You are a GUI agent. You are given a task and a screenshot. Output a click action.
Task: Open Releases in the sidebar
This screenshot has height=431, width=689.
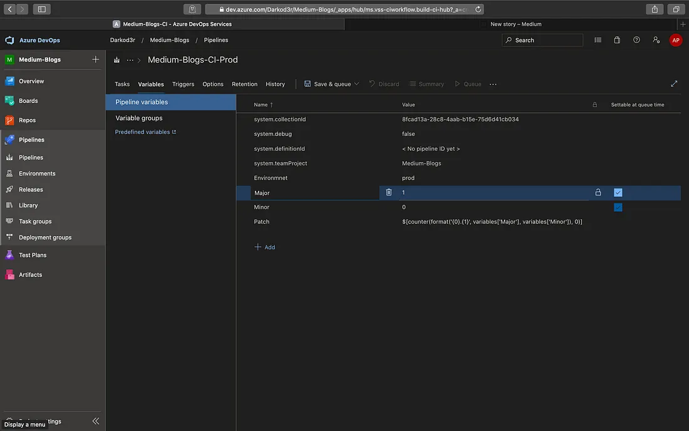tap(31, 189)
